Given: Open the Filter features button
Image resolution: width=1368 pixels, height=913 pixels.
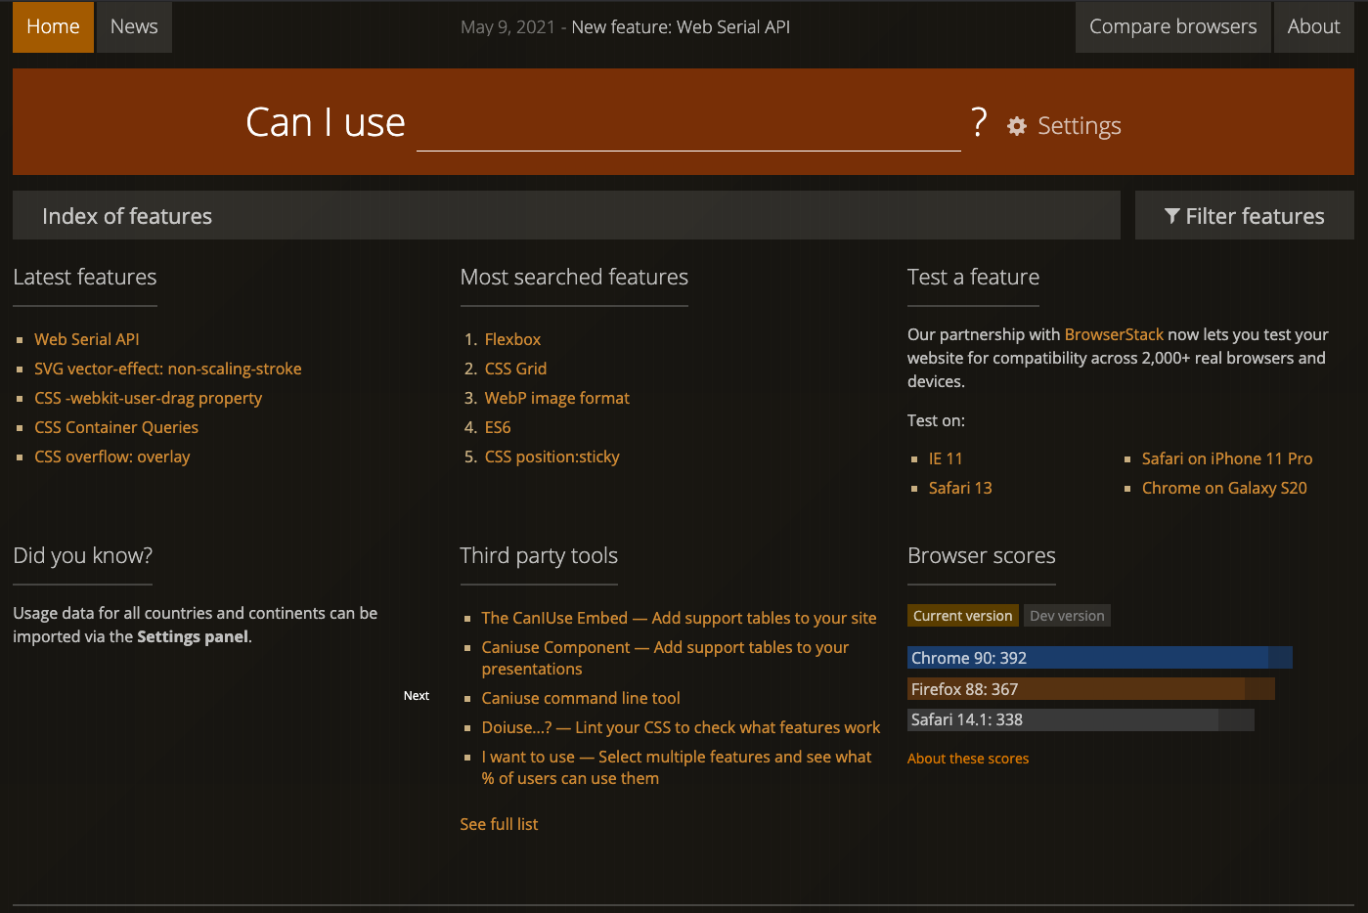Looking at the screenshot, I should tap(1245, 215).
